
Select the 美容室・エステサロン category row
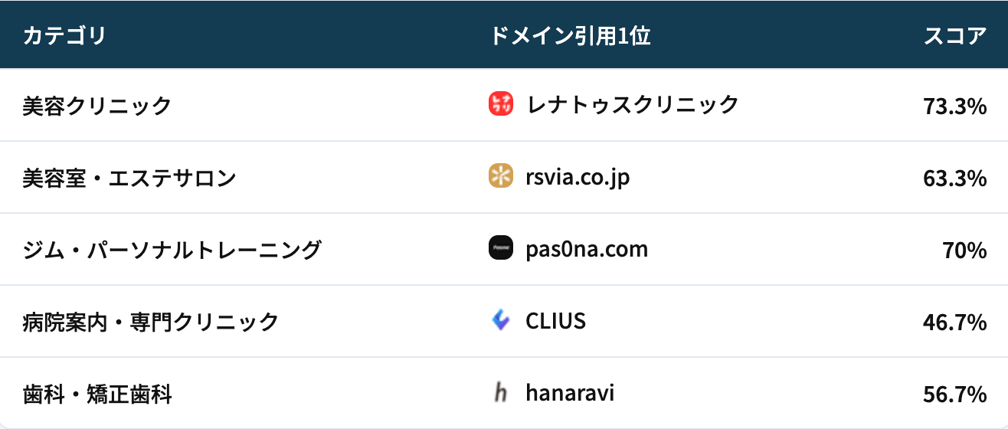pos(129,178)
